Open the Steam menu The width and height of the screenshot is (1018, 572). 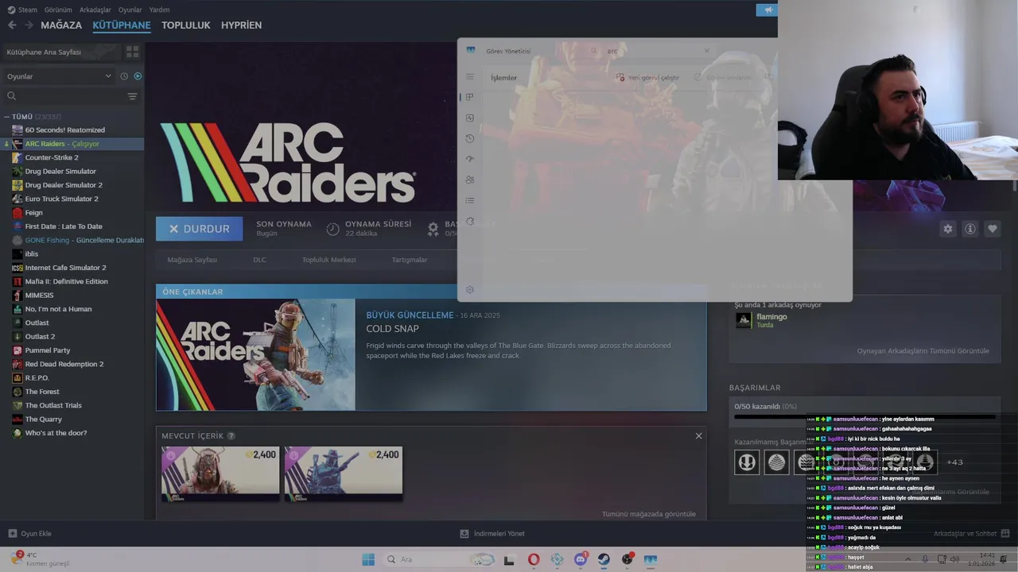(22, 10)
